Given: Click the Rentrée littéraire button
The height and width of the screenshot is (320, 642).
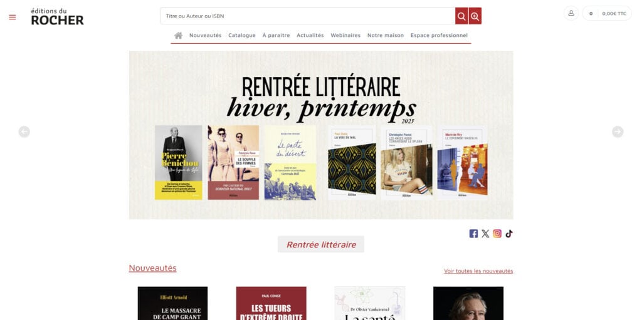Looking at the screenshot, I should 321,244.
